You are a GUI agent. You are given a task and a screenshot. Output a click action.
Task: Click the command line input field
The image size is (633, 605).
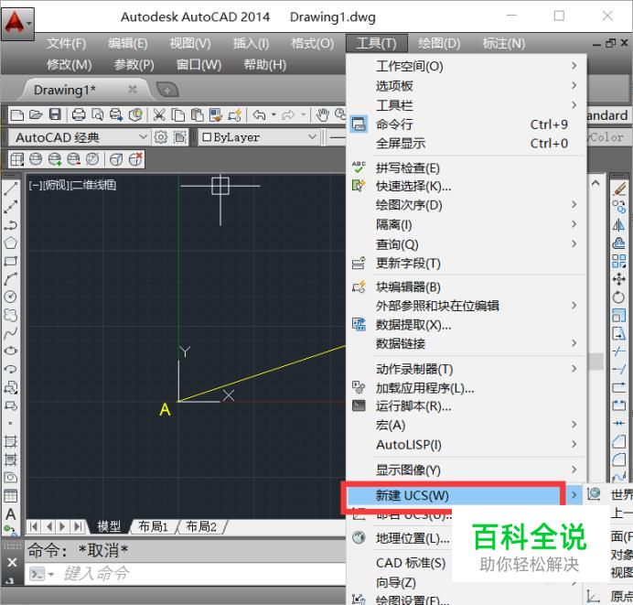tap(202, 574)
